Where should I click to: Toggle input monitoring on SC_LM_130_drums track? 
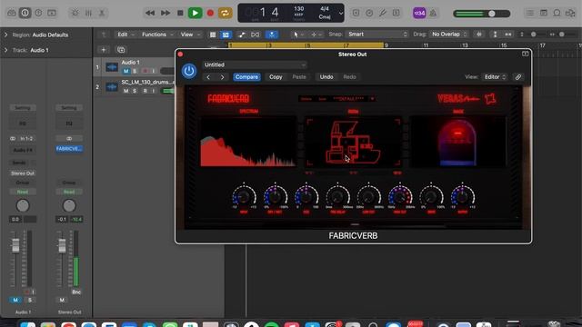click(154, 91)
